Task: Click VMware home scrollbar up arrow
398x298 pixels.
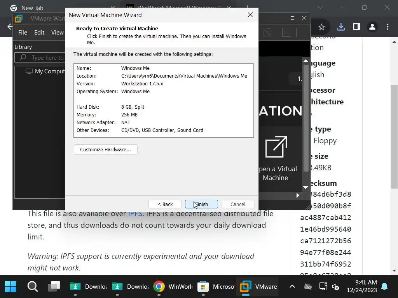Action: [x=305, y=61]
